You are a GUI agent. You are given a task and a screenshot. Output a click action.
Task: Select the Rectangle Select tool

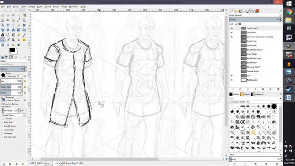(x=3, y=15)
